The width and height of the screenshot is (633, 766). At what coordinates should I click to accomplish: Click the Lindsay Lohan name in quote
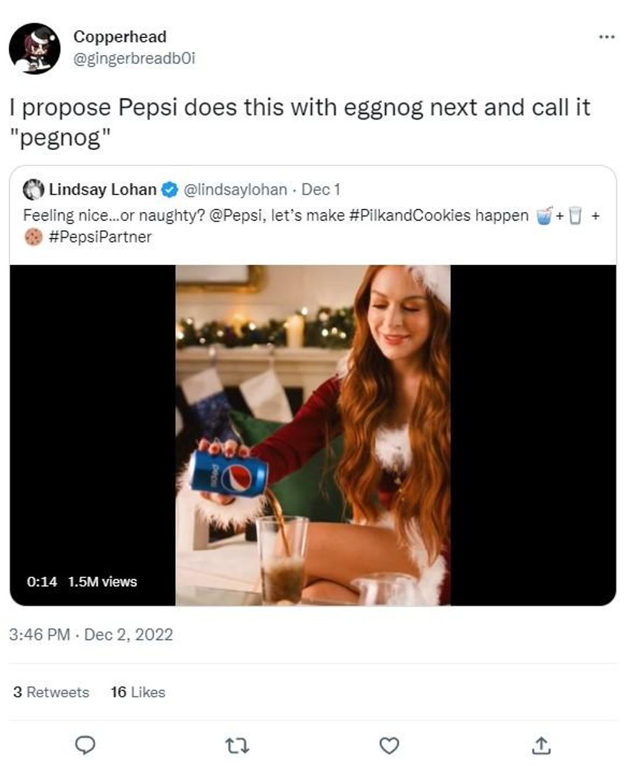tap(102, 190)
